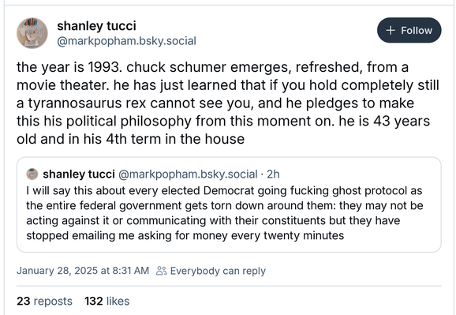Click the January 28, 2025 post date
The width and height of the screenshot is (456, 315).
pos(83,271)
